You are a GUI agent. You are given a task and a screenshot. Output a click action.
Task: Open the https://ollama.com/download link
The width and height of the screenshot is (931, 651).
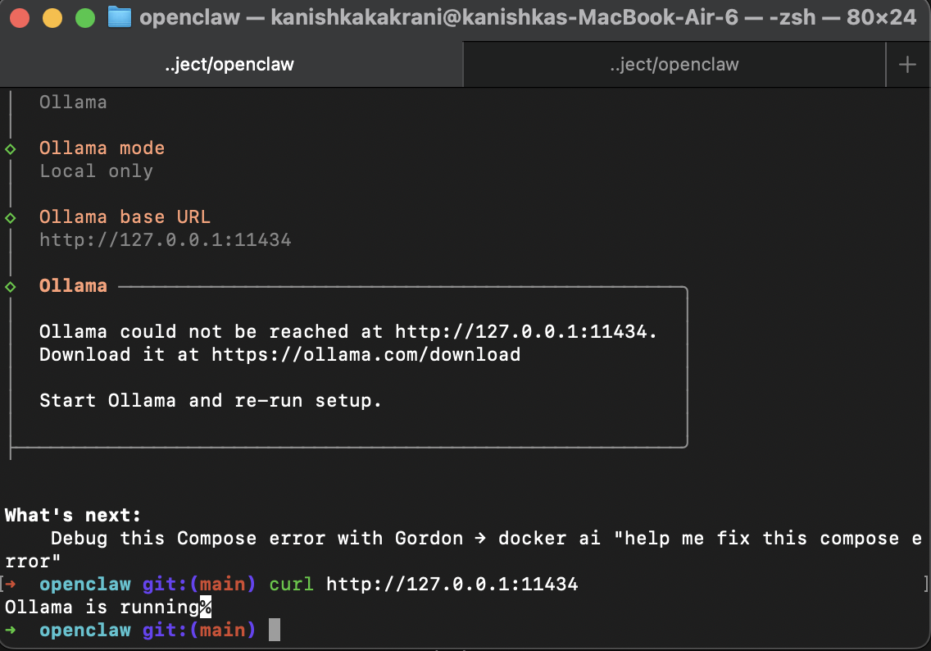click(x=366, y=354)
